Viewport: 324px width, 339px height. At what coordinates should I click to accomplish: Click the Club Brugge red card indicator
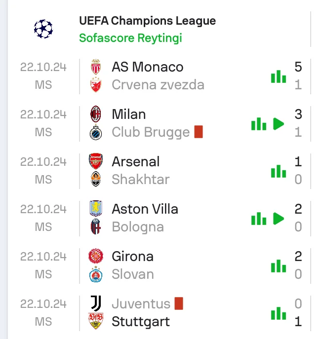199,132
